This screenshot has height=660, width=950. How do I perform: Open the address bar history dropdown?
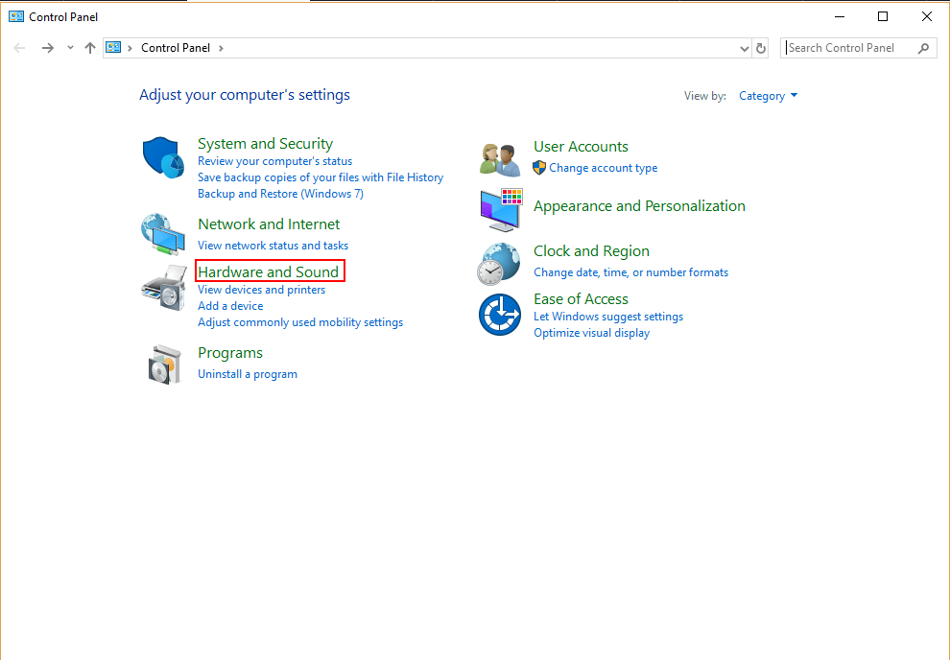pos(745,48)
